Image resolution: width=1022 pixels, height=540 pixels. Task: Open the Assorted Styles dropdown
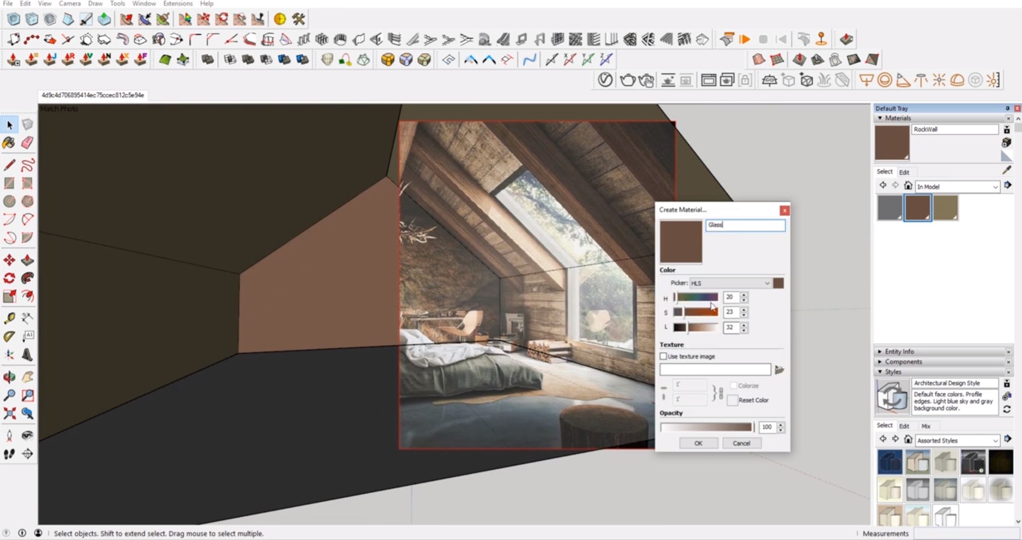pos(957,440)
